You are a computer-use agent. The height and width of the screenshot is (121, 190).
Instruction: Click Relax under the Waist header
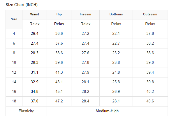(34, 24)
